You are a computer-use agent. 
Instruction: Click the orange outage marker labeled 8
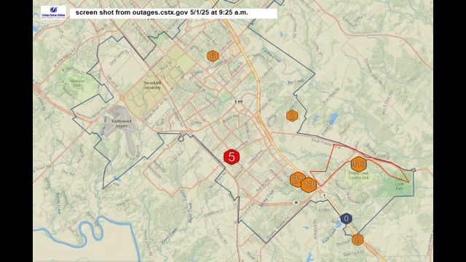click(x=358, y=239)
